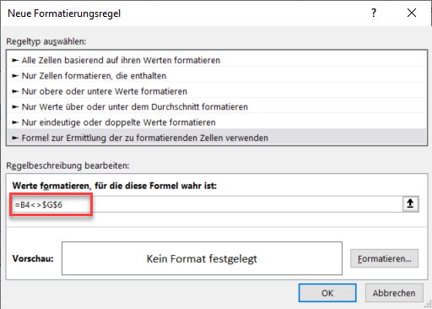Image resolution: width=432 pixels, height=309 pixels.
Task: Click the 'Kein Format festgelegt' preview box
Action: click(202, 258)
